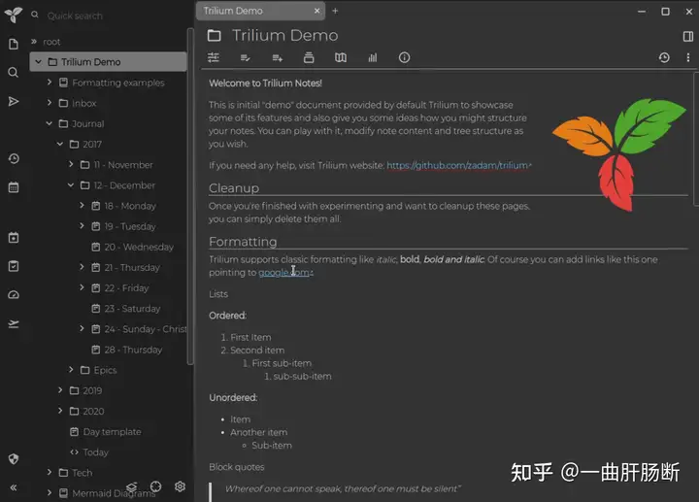Collapse the left pane with the double chevron
The height and width of the screenshot is (502, 699).
(14, 487)
